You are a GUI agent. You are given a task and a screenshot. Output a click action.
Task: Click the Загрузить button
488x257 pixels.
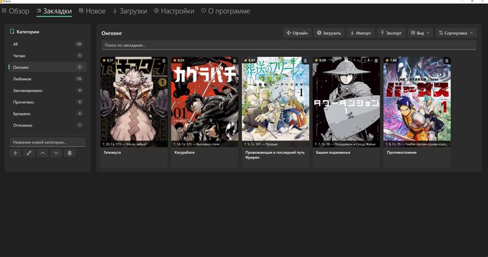329,33
